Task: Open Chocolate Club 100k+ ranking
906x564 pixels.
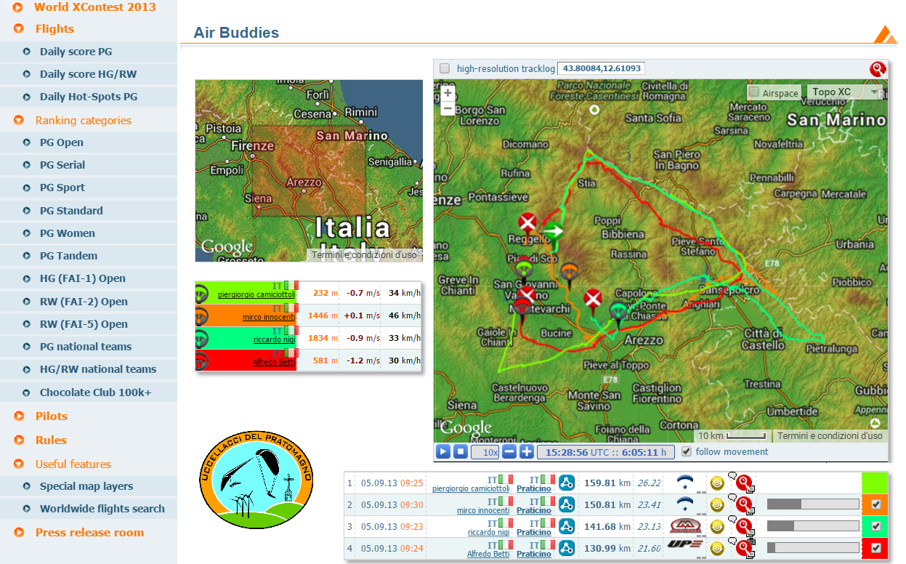Action: (x=95, y=392)
